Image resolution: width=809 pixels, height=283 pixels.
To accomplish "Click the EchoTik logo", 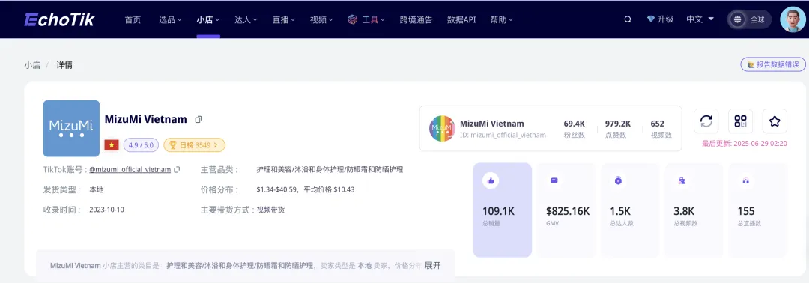I will [x=59, y=19].
